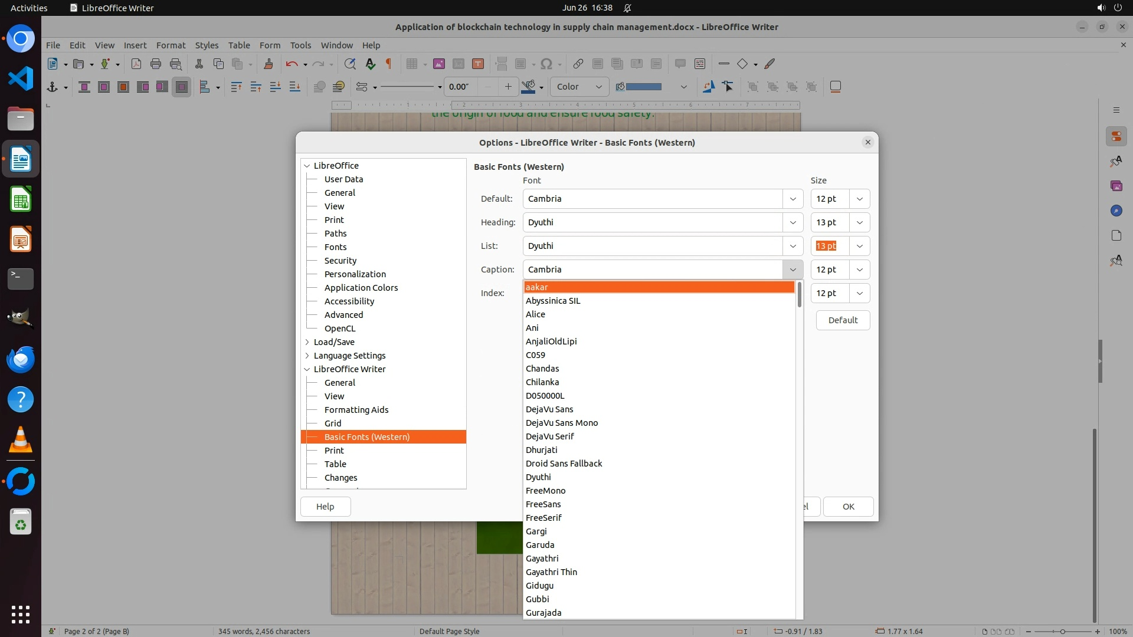1133x637 pixels.
Task: Open the Tools menu
Action: [300, 45]
